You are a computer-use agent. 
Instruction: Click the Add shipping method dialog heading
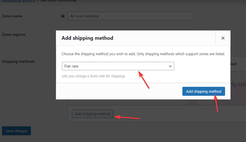[x=87, y=38]
